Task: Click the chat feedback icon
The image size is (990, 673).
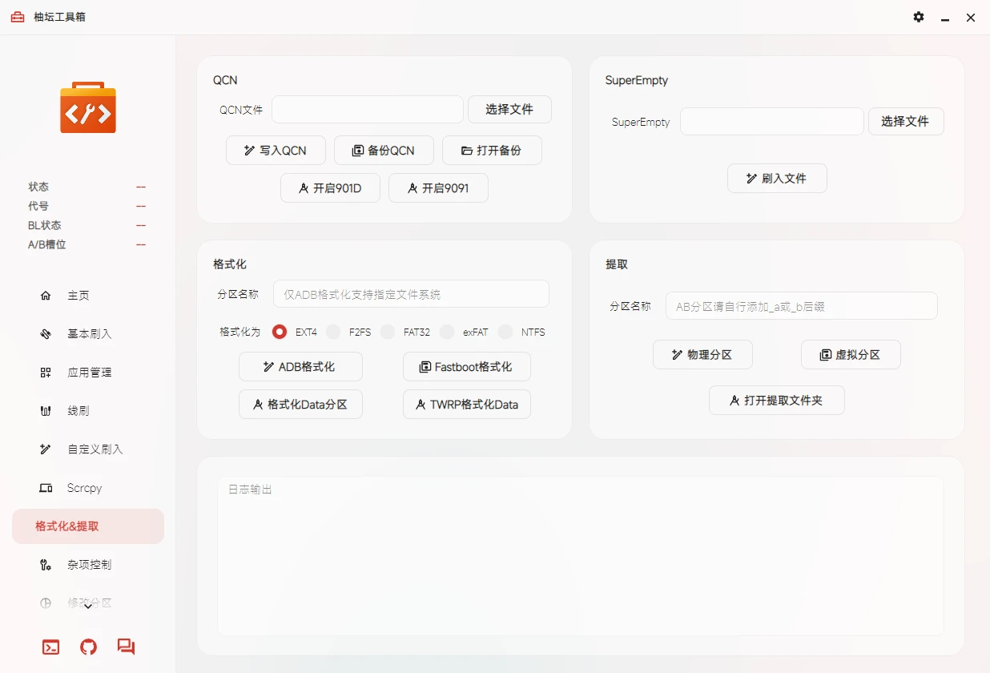Action: coord(126,647)
